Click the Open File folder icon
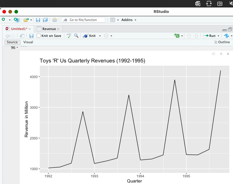The width and height of the screenshot is (233, 184). point(26,20)
